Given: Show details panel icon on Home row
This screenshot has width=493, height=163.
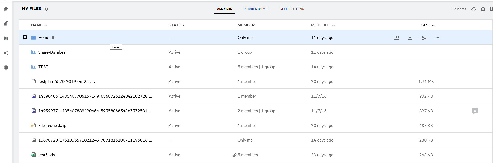Looking at the screenshot, I should pyautogui.click(x=396, y=38).
